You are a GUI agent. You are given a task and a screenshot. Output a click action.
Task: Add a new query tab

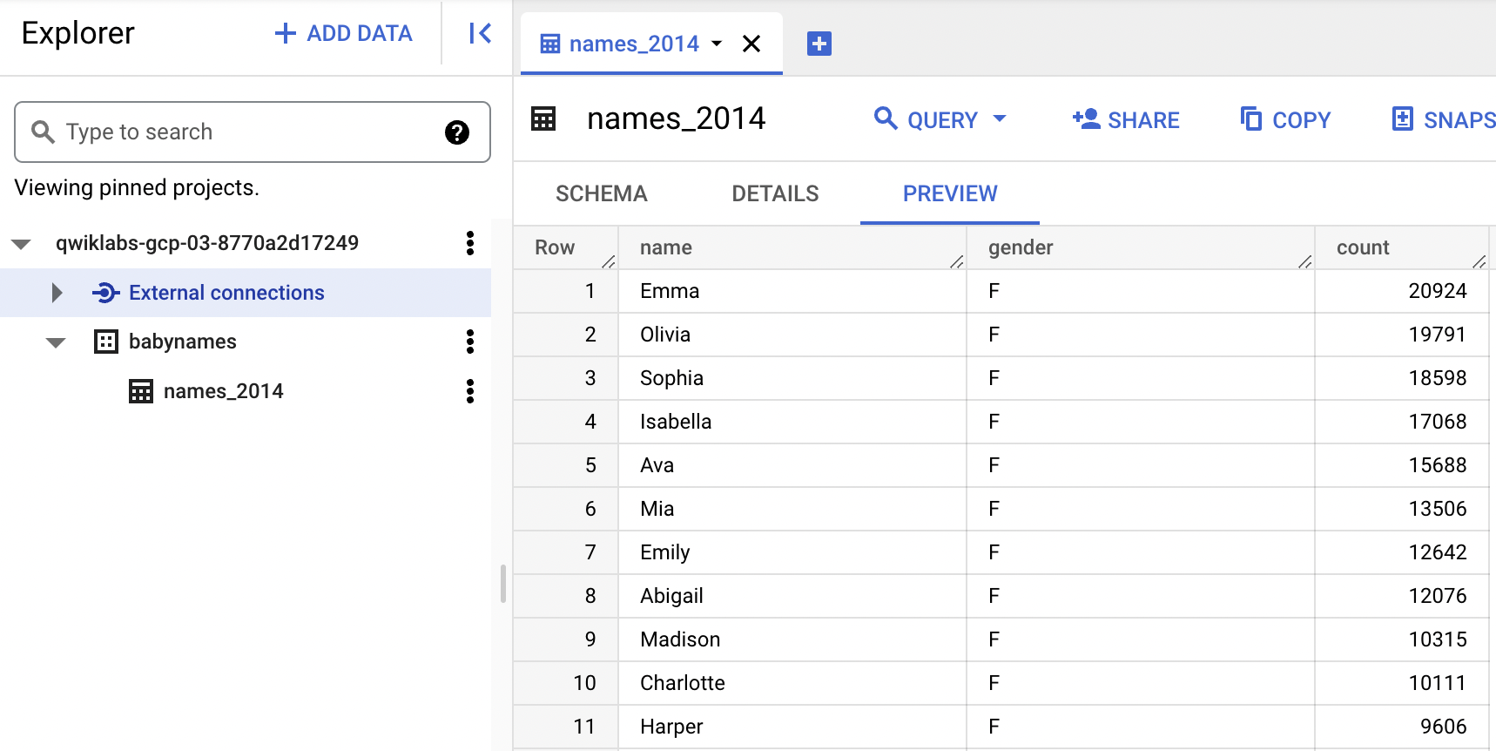coord(819,44)
